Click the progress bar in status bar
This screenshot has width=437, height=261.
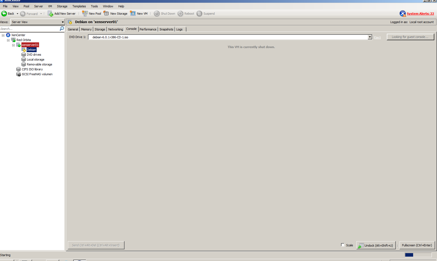coord(418,255)
